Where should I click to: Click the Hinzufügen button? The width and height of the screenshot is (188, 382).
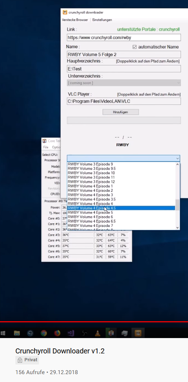pos(120,112)
